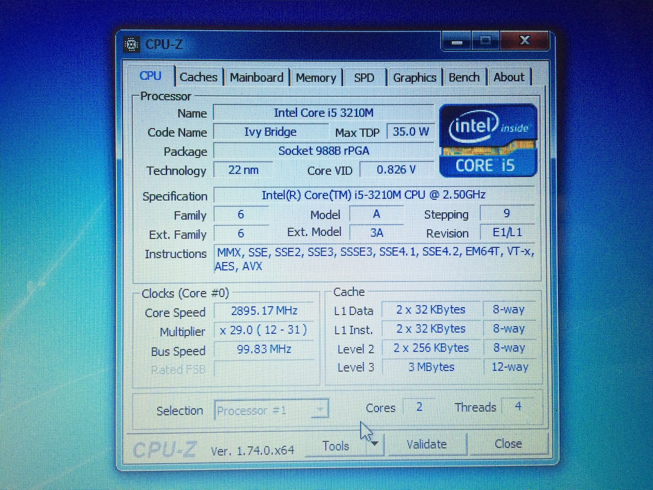Click the L1 Inst. '8-way' associativity

coord(509,329)
